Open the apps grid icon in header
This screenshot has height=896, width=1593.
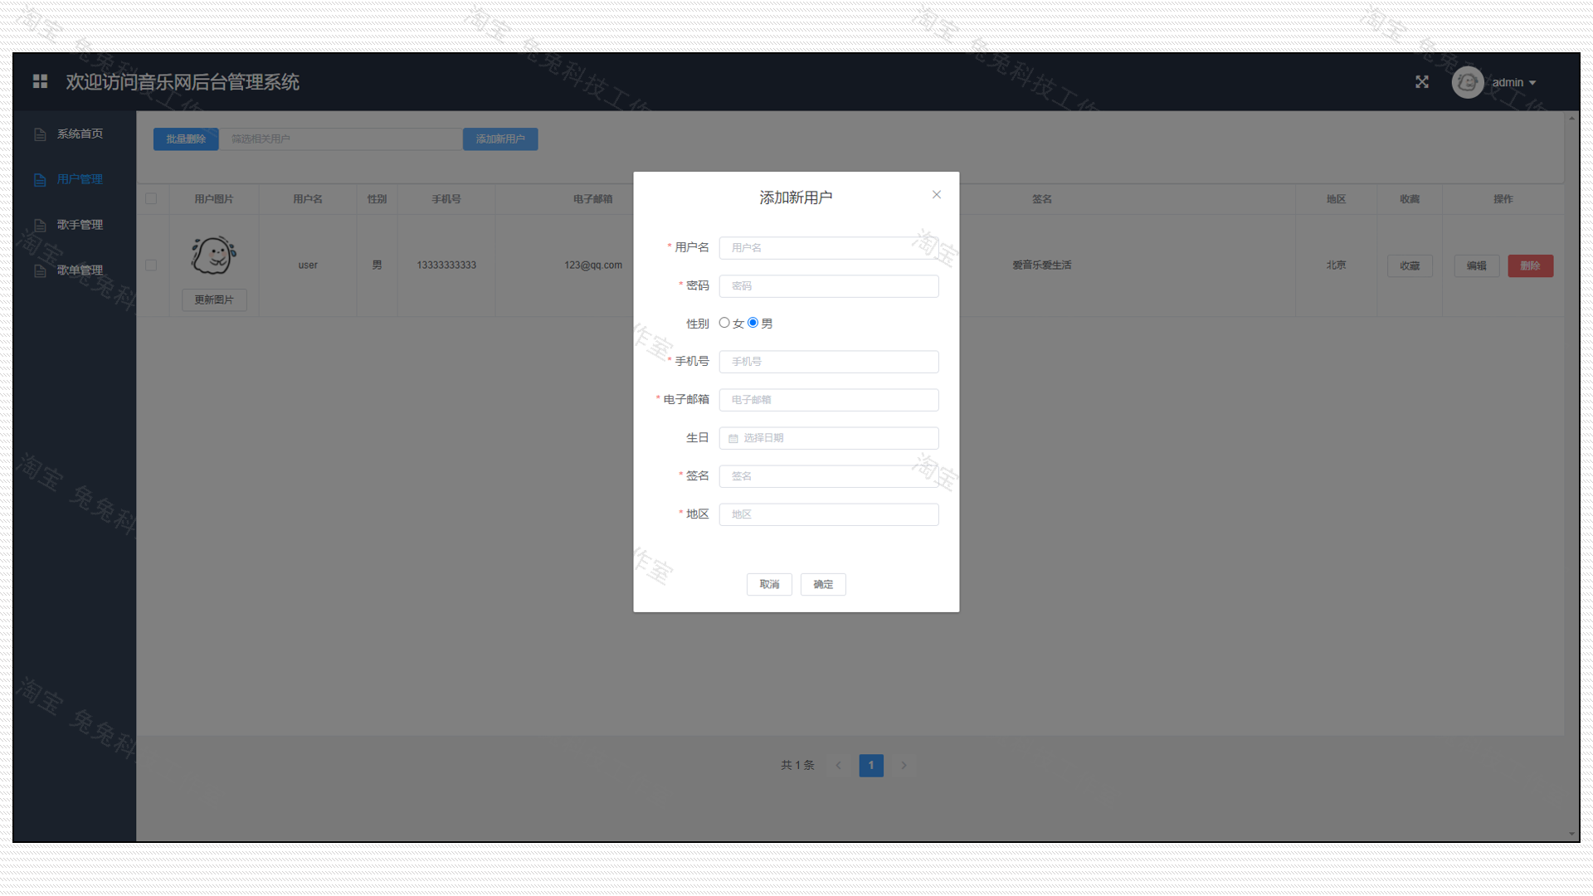coord(40,81)
